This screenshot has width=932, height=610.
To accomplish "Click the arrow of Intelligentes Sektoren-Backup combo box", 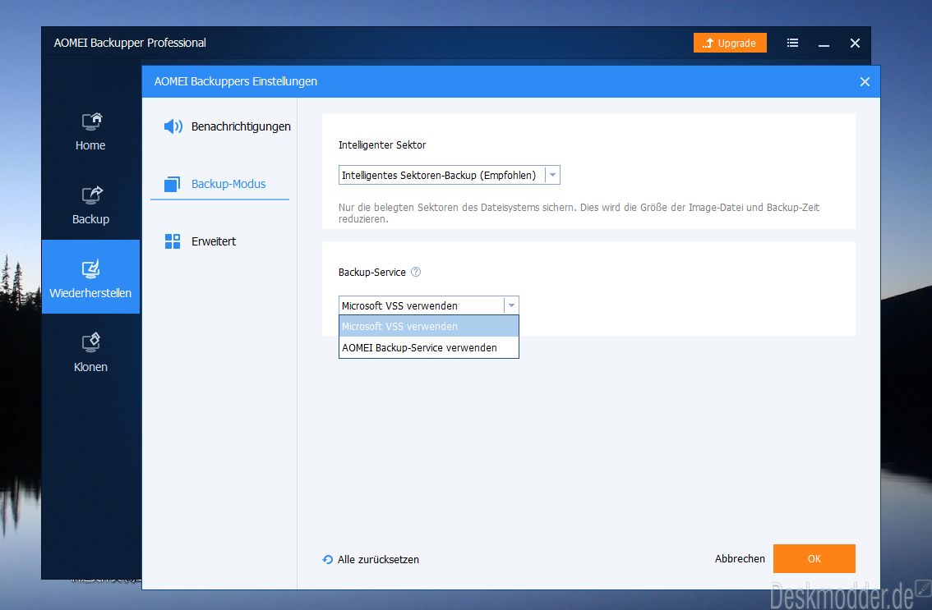I will click(x=553, y=175).
